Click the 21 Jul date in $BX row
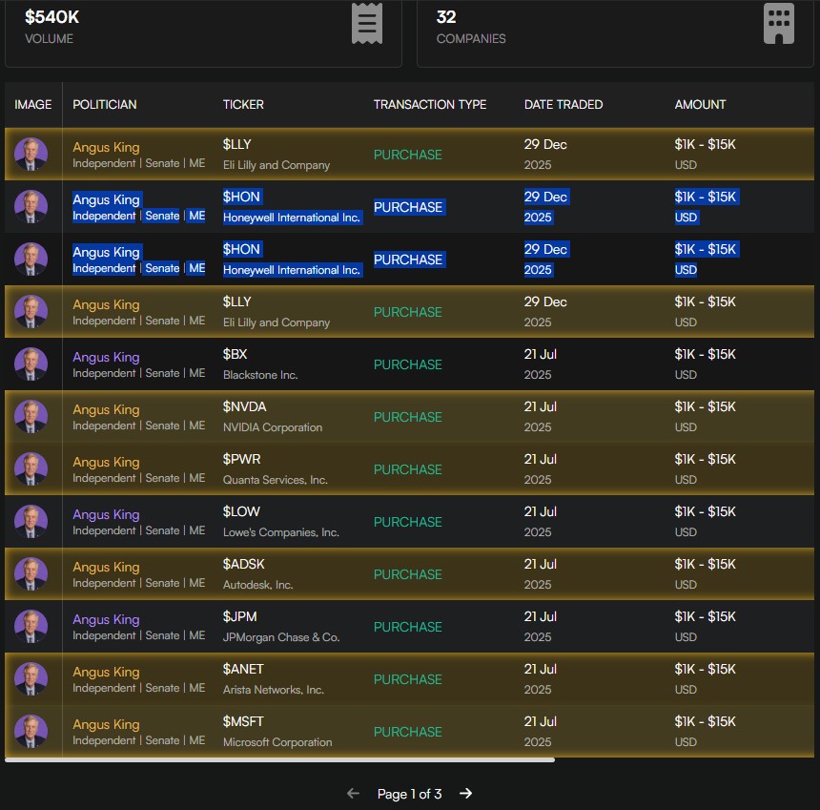The image size is (820, 810). click(x=541, y=354)
